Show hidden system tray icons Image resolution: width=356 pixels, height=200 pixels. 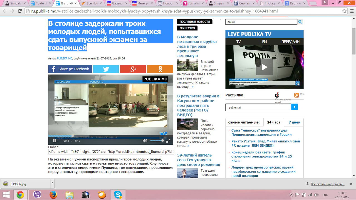291,195
